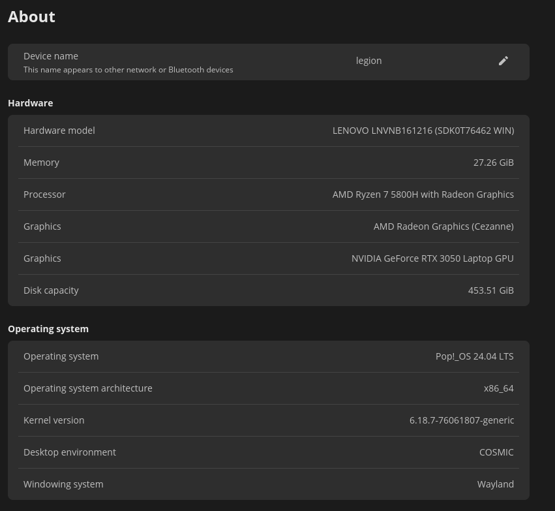Click the AMD Radeon Graphics (Cezanne) entry

click(443, 226)
